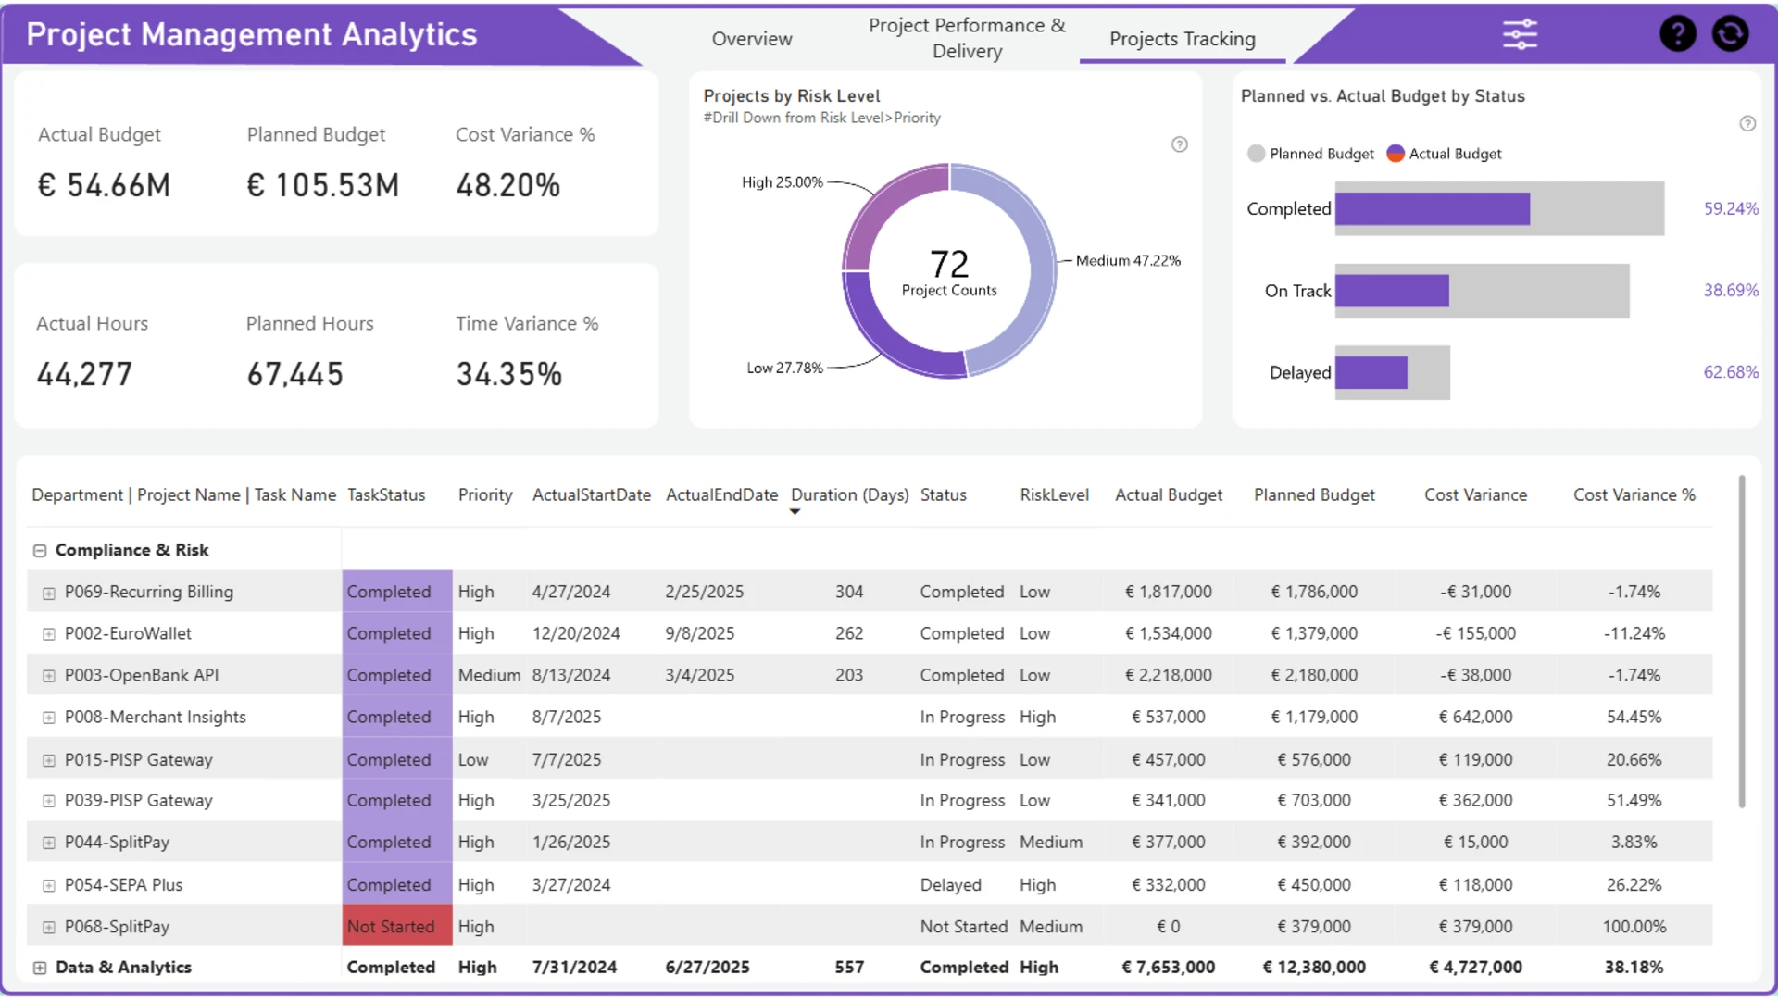1778x1000 pixels.
Task: Expand the P044-SplitPay row
Action: tap(49, 843)
